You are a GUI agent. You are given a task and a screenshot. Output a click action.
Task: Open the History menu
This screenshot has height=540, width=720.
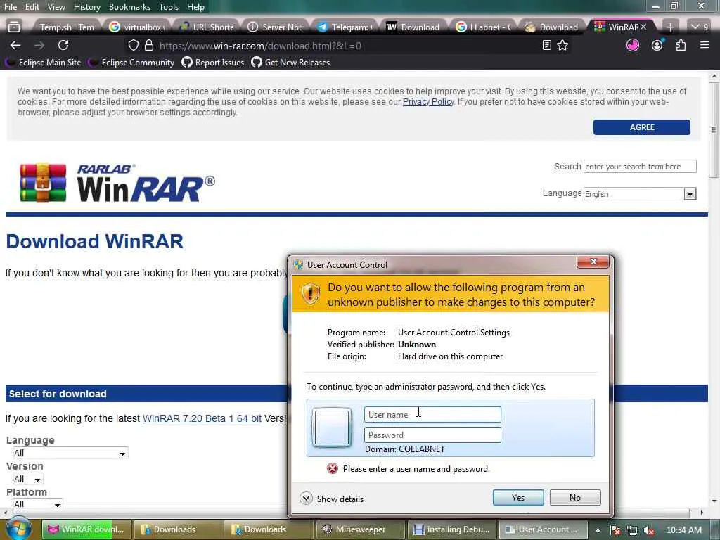tap(86, 7)
